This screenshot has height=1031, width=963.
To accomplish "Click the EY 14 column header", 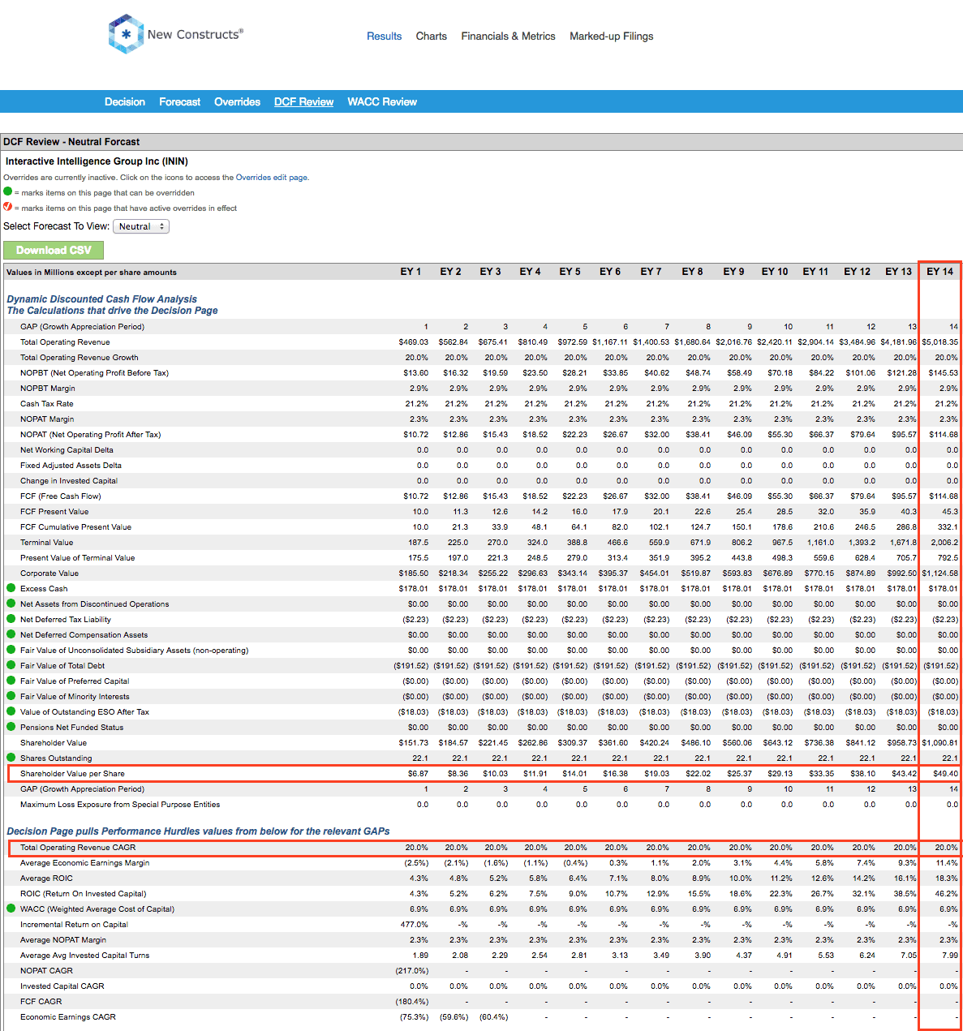I will (939, 272).
